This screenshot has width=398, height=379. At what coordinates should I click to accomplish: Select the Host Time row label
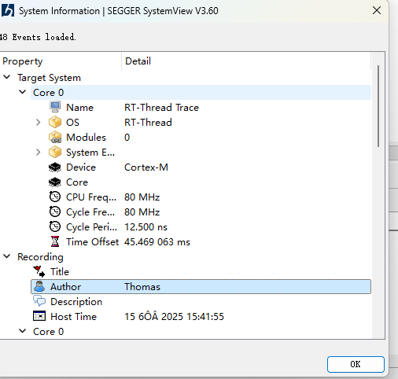click(74, 317)
